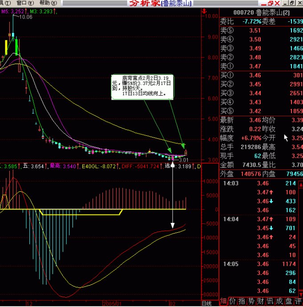The width and height of the screenshot is (303, 307).
Task: Click the red anchor icon above price axis
Action: point(203,10)
